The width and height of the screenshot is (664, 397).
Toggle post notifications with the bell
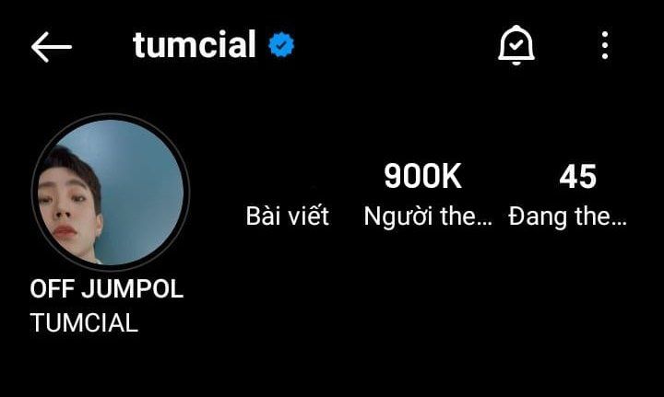516,45
